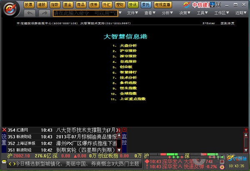Click the round A icon in the title bar
250x171 pixels.
pyautogui.click(x=219, y=5)
